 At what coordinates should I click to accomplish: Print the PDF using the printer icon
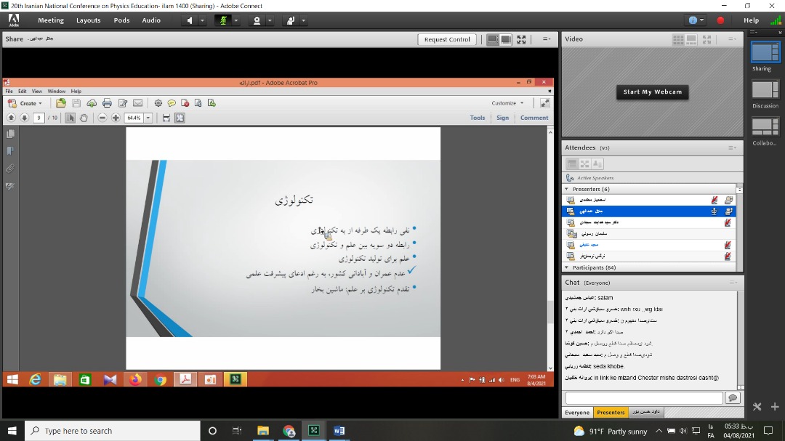click(107, 102)
